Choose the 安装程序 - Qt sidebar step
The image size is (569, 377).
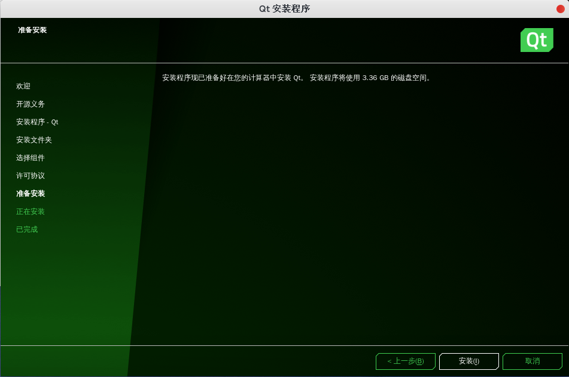(x=37, y=122)
